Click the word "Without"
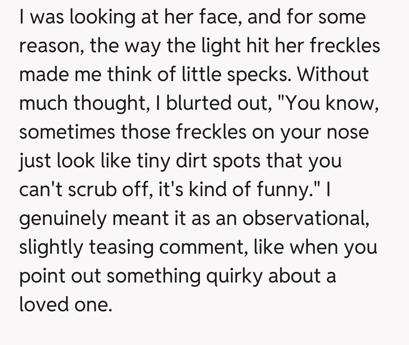The image size is (409, 345). click(333, 75)
